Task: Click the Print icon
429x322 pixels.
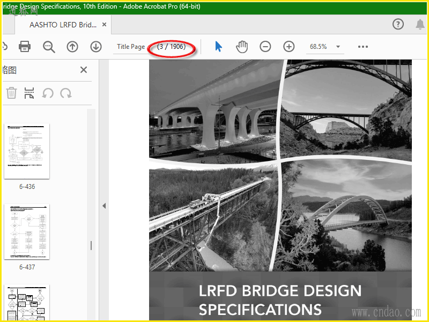Action: pyautogui.click(x=24, y=47)
